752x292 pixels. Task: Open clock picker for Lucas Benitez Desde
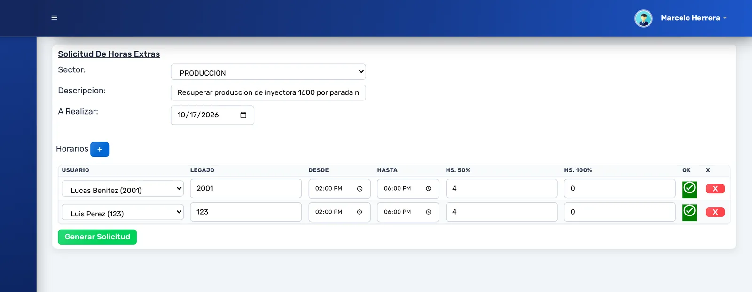360,189
